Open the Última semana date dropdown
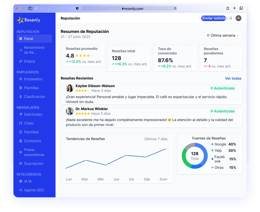260x212 pixels. tap(223, 35)
